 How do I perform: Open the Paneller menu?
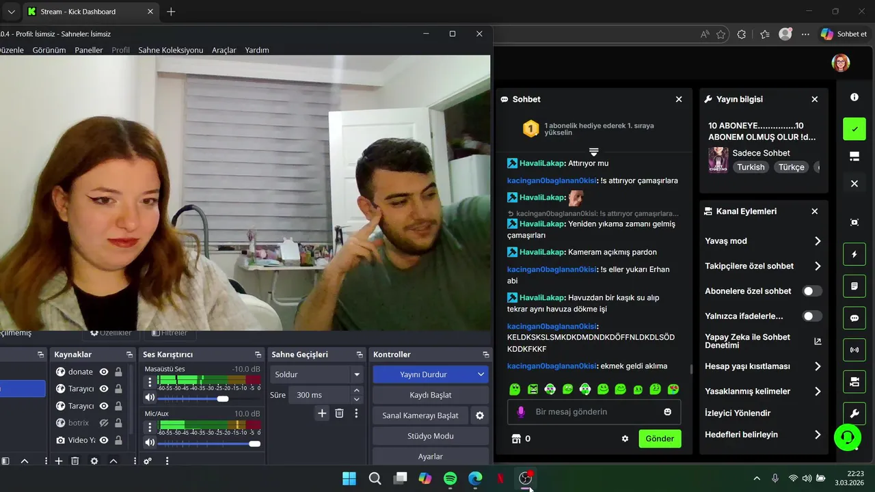(x=89, y=50)
